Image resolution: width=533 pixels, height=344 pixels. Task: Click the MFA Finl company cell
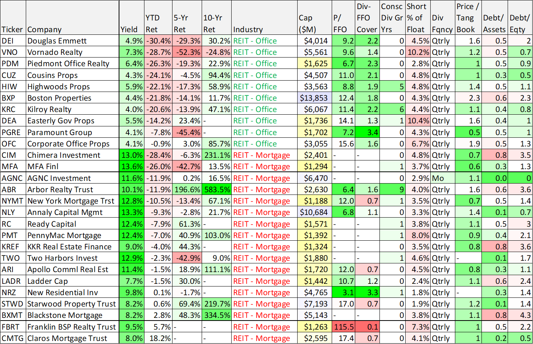[x=72, y=167]
